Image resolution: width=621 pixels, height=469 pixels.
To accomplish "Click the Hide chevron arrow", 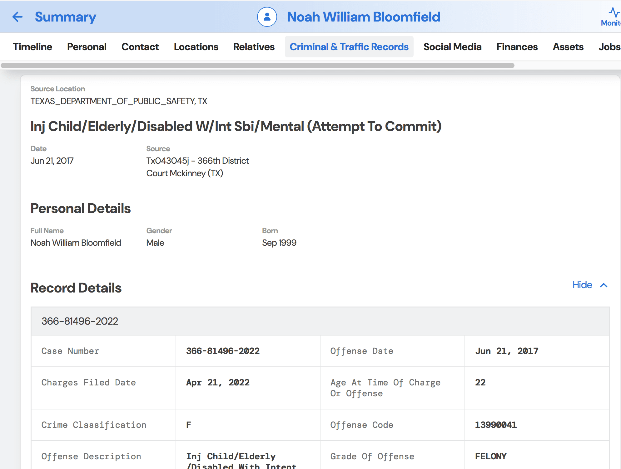I will [x=604, y=285].
